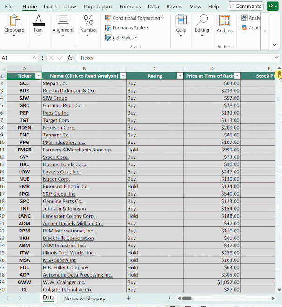Open Cell Styles menu
Viewport: 282px width, 307px height.
[x=121, y=38]
